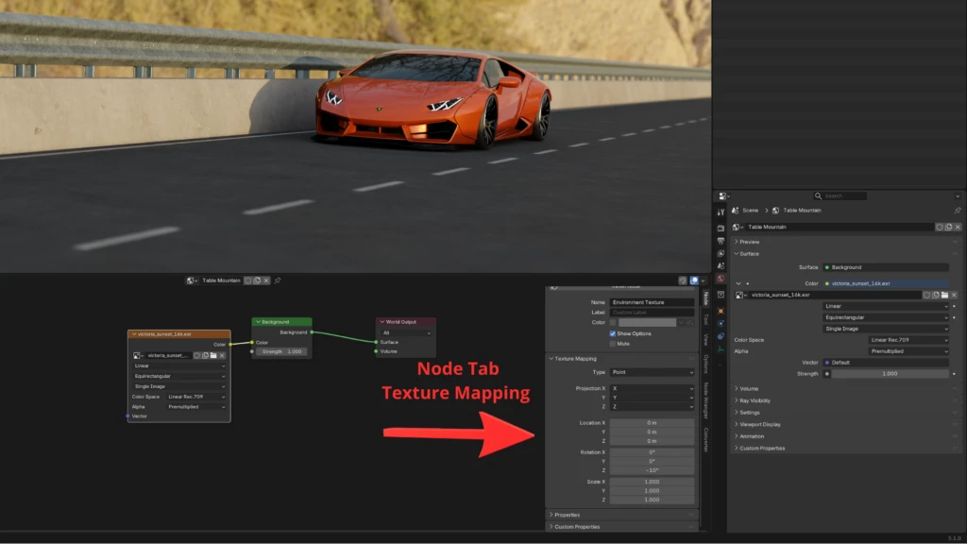Pin the node tree in node editor header
Image resolution: width=967 pixels, height=544 pixels.
[x=278, y=280]
